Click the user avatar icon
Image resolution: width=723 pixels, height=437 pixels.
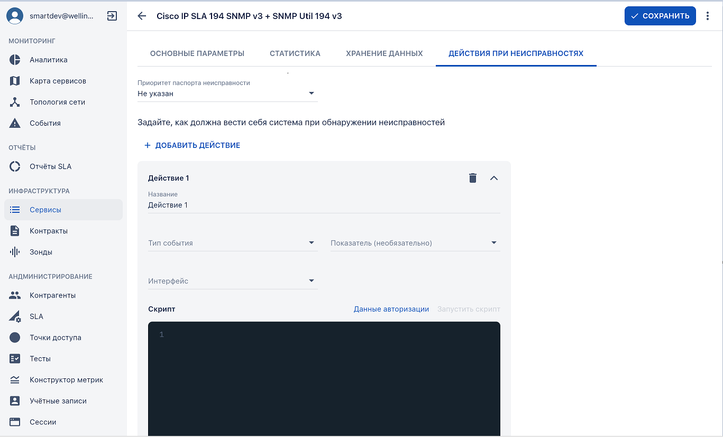pos(15,16)
